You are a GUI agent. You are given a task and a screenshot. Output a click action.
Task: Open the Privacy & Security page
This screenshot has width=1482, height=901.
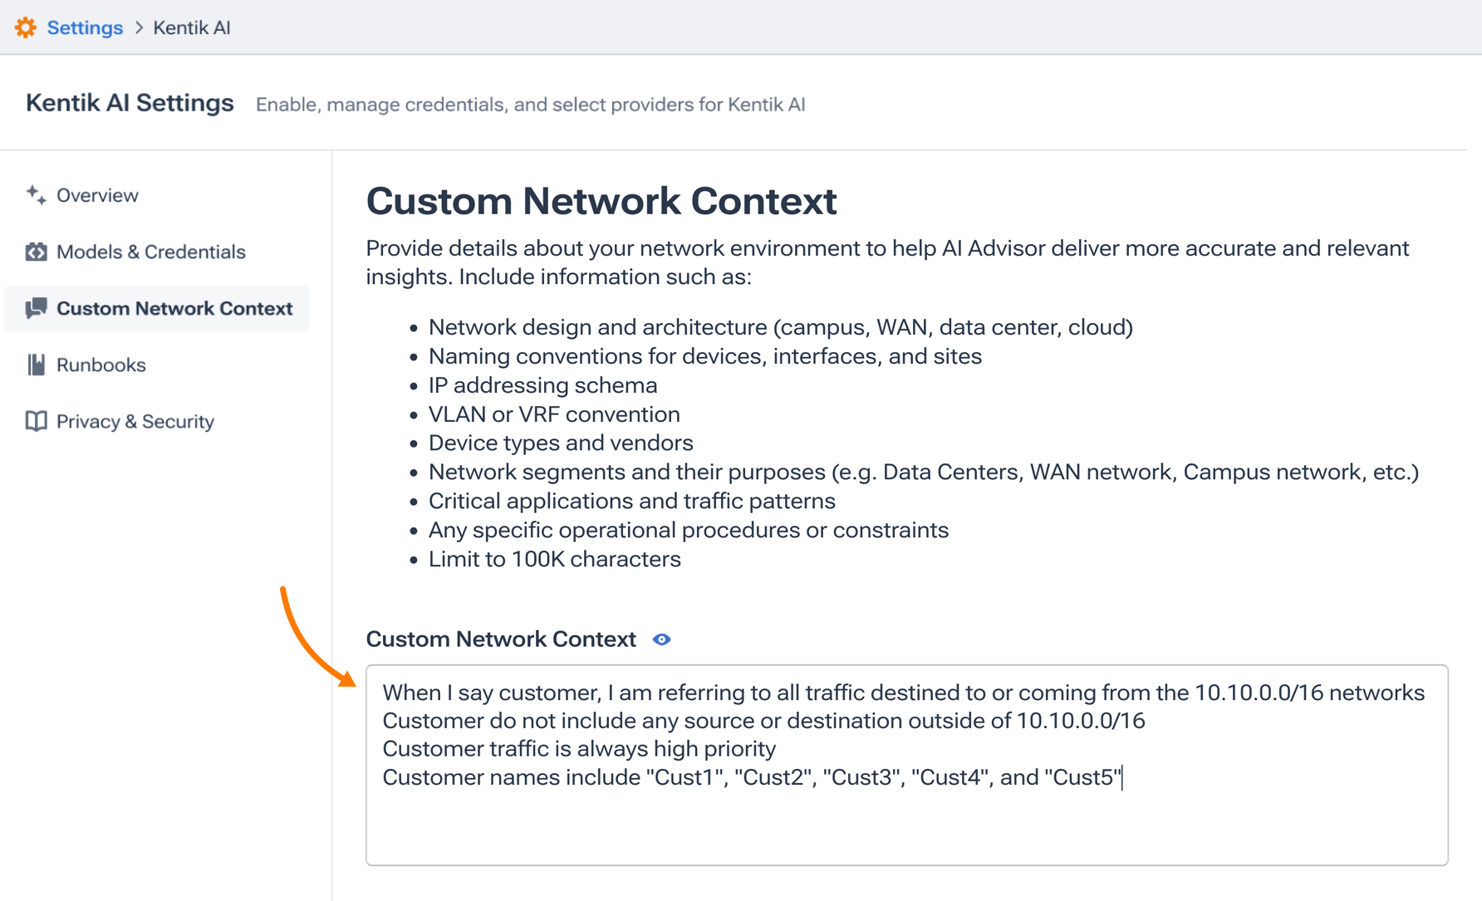click(x=134, y=421)
